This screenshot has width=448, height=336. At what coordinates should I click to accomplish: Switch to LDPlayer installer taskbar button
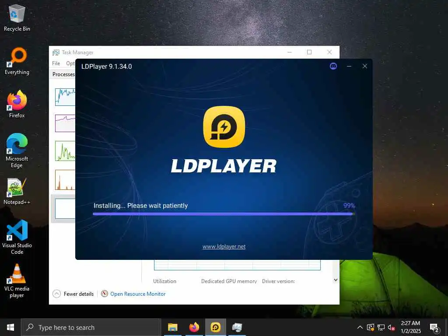[215, 327]
